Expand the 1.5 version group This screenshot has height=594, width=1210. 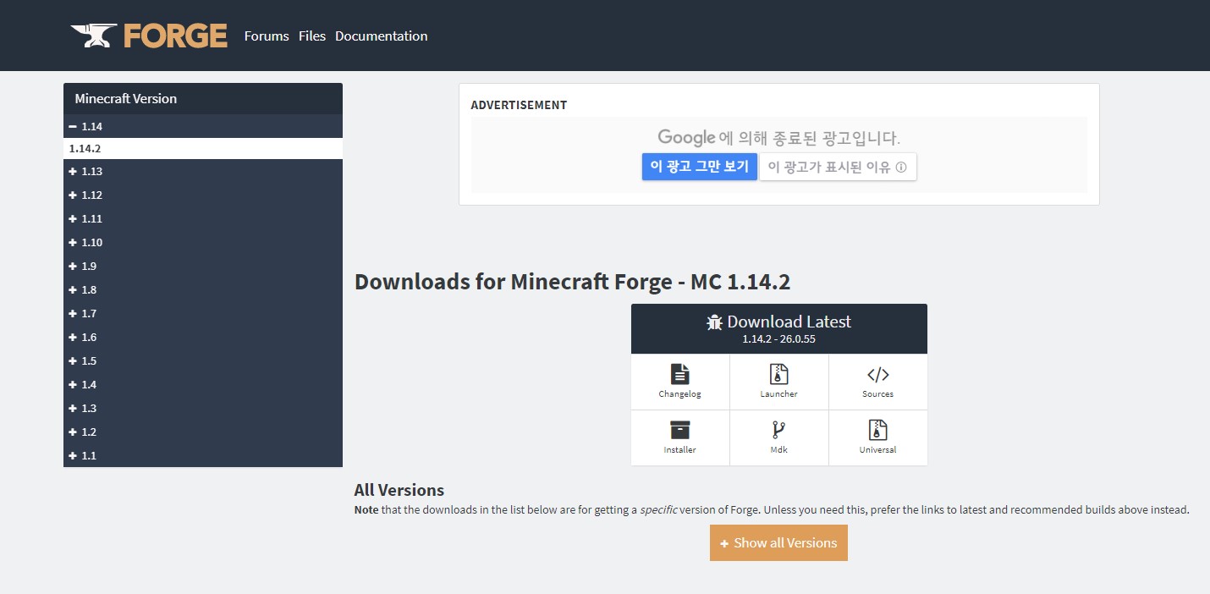(203, 361)
